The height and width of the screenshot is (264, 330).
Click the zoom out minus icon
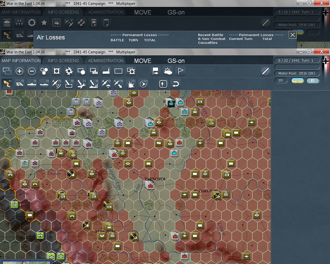(32, 71)
